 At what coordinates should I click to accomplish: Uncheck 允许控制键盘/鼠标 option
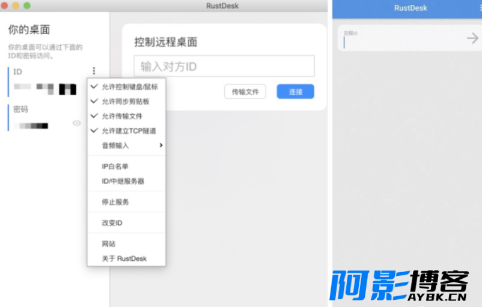[x=127, y=87]
